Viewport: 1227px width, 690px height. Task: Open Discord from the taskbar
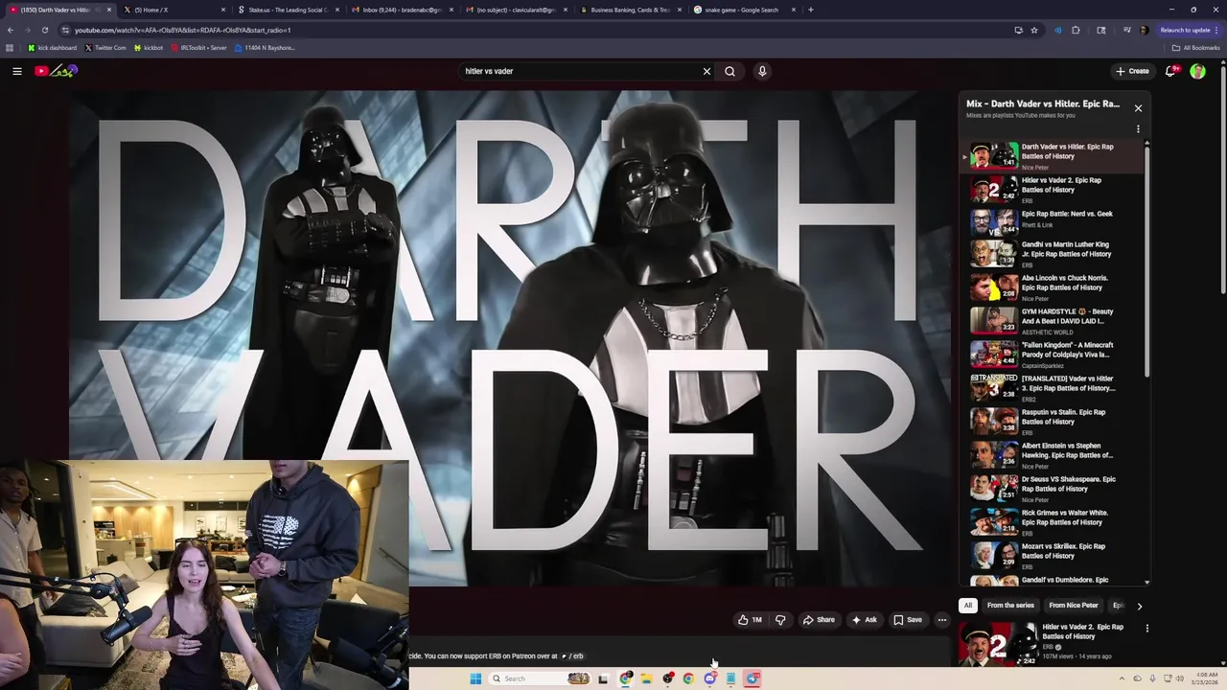[709, 678]
